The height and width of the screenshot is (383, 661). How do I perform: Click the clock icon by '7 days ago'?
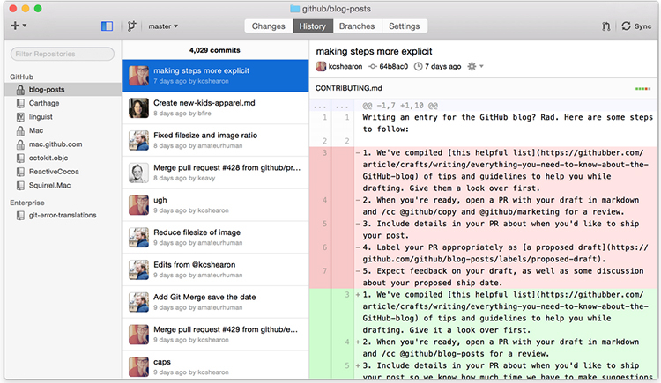pos(418,67)
